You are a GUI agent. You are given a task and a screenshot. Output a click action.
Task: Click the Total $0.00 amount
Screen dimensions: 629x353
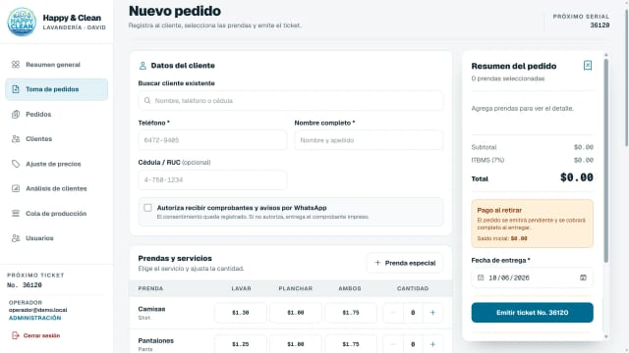(x=577, y=177)
